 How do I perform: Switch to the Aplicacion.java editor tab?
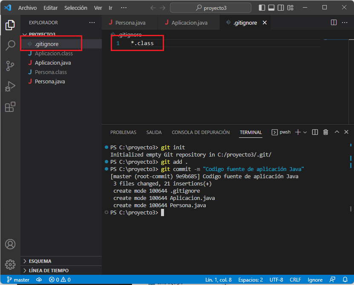[x=189, y=23]
